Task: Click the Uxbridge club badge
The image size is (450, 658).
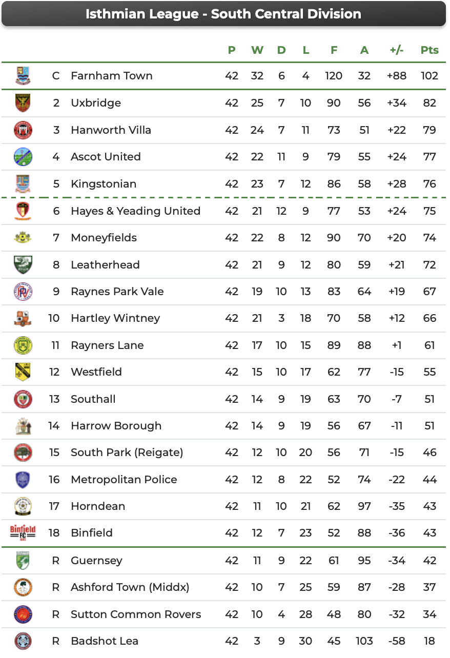Action: 23,103
